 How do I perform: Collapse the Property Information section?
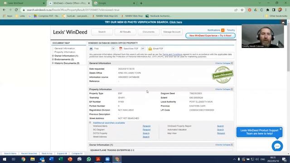(224, 89)
